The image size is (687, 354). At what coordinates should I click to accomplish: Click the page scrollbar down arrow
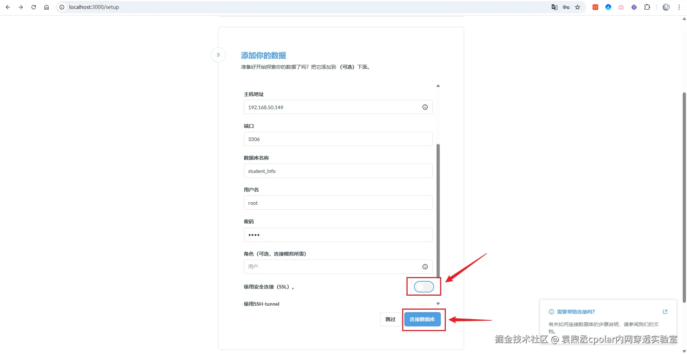click(x=684, y=351)
